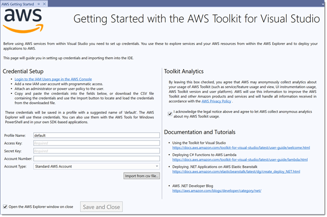The width and height of the screenshot is (327, 217).
Task: Click Import from csv file button
Action: (142, 176)
